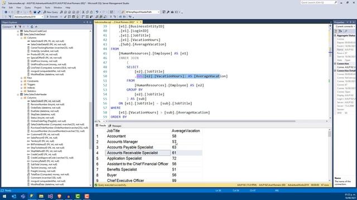
Task: Collapse the Sales.SalesOrderHeader table node
Action: pos(18,94)
